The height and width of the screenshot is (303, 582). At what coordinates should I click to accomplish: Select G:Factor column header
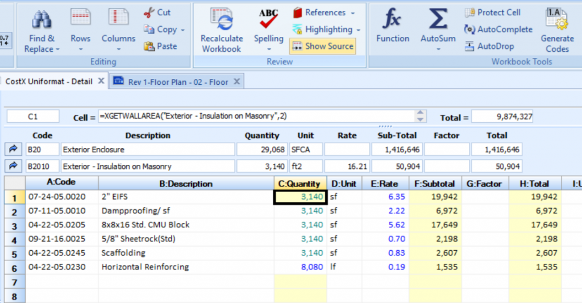pyautogui.click(x=485, y=184)
